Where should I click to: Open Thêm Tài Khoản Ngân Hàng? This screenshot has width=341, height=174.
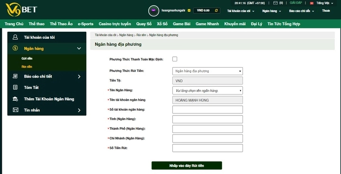pos(49,99)
